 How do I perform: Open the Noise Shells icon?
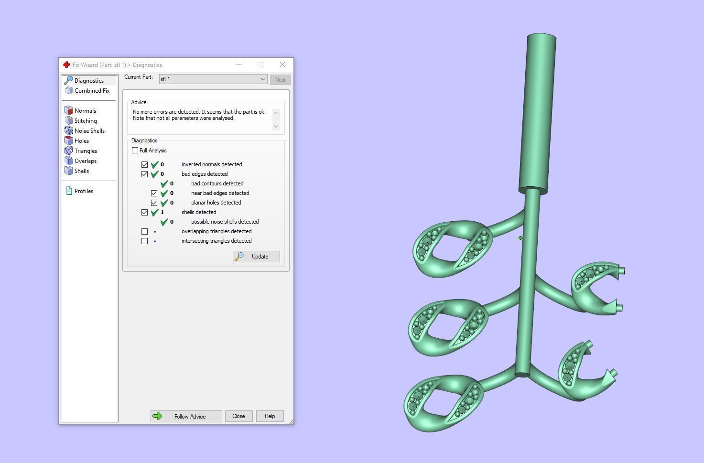coord(69,130)
